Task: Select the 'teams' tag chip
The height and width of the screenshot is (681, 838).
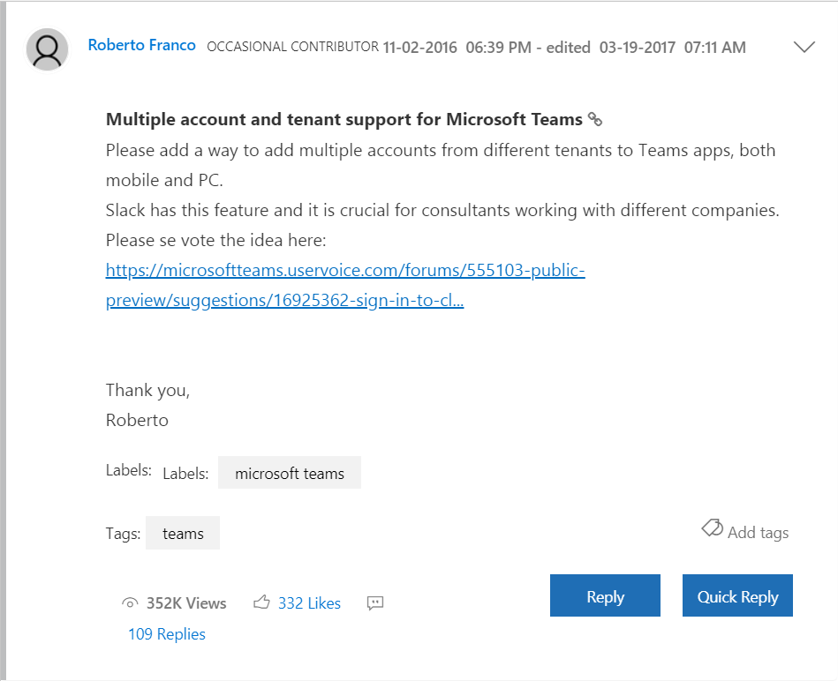Action: (183, 533)
